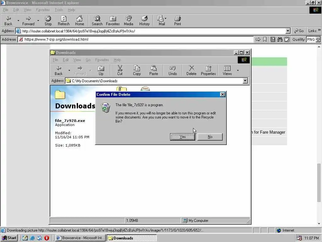Image resolution: width=322 pixels, height=242 pixels.
Task: Close the Confirm File Delete dialog
Action: [x=222, y=95]
